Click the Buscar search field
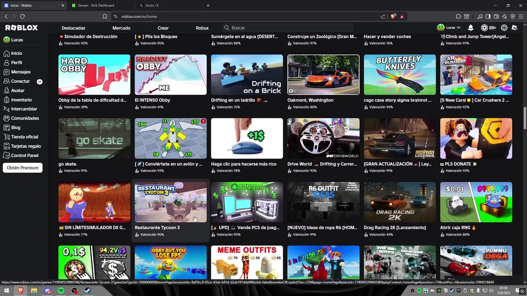Screen dimensions: 527x296 (x=287, y=28)
